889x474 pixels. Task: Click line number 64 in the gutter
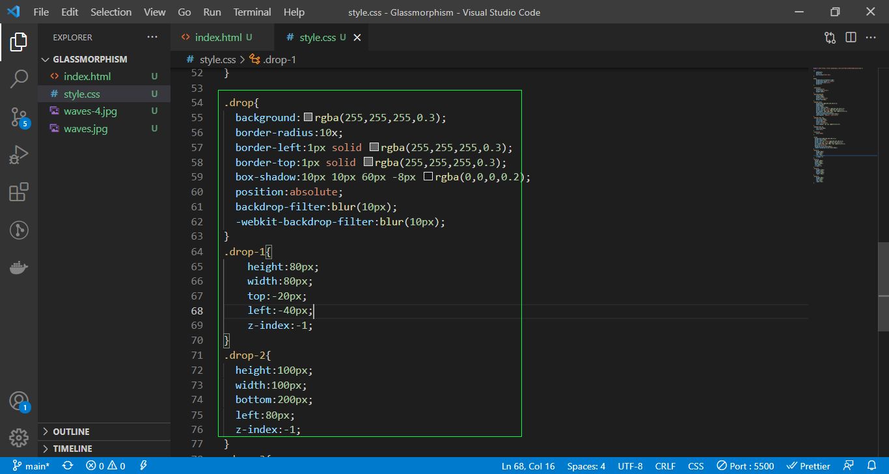tap(197, 251)
